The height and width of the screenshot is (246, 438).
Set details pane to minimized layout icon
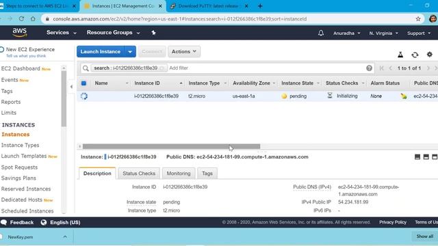click(417, 156)
